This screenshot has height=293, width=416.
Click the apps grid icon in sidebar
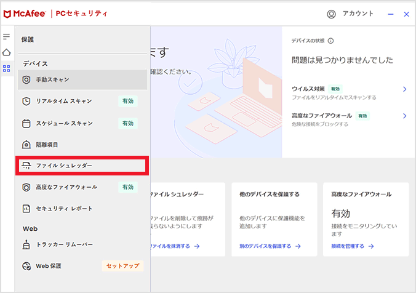pyautogui.click(x=7, y=68)
